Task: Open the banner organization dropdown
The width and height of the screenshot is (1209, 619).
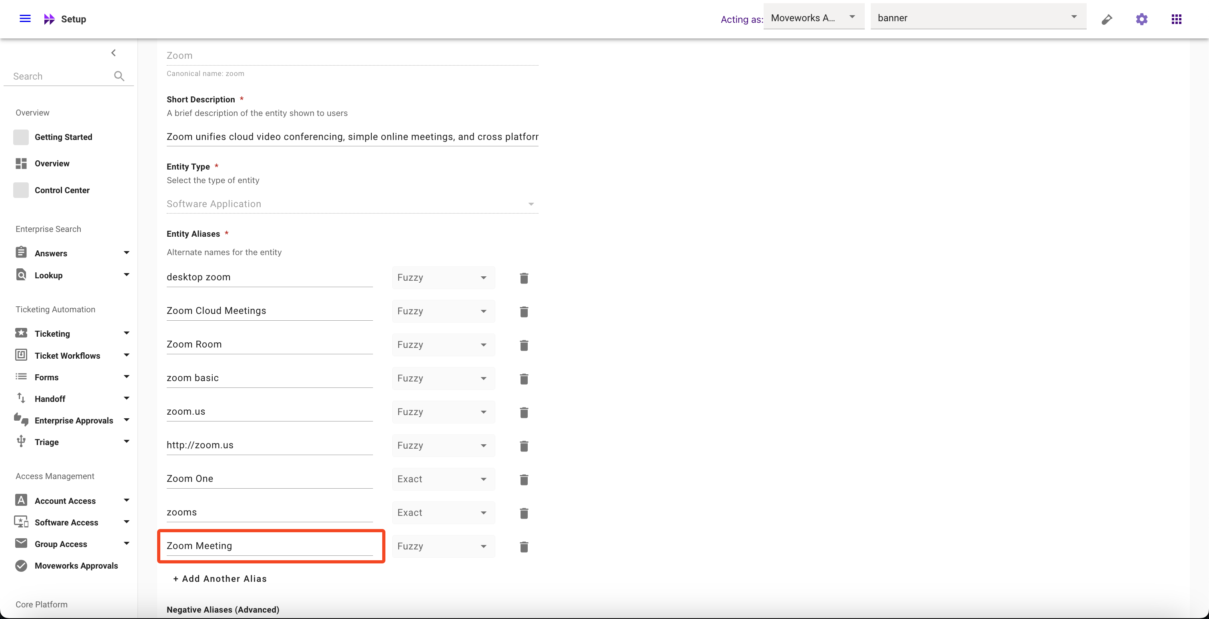Action: click(978, 18)
